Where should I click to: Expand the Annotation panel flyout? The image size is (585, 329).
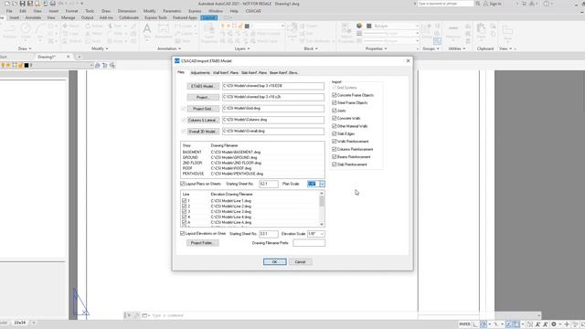click(x=169, y=48)
